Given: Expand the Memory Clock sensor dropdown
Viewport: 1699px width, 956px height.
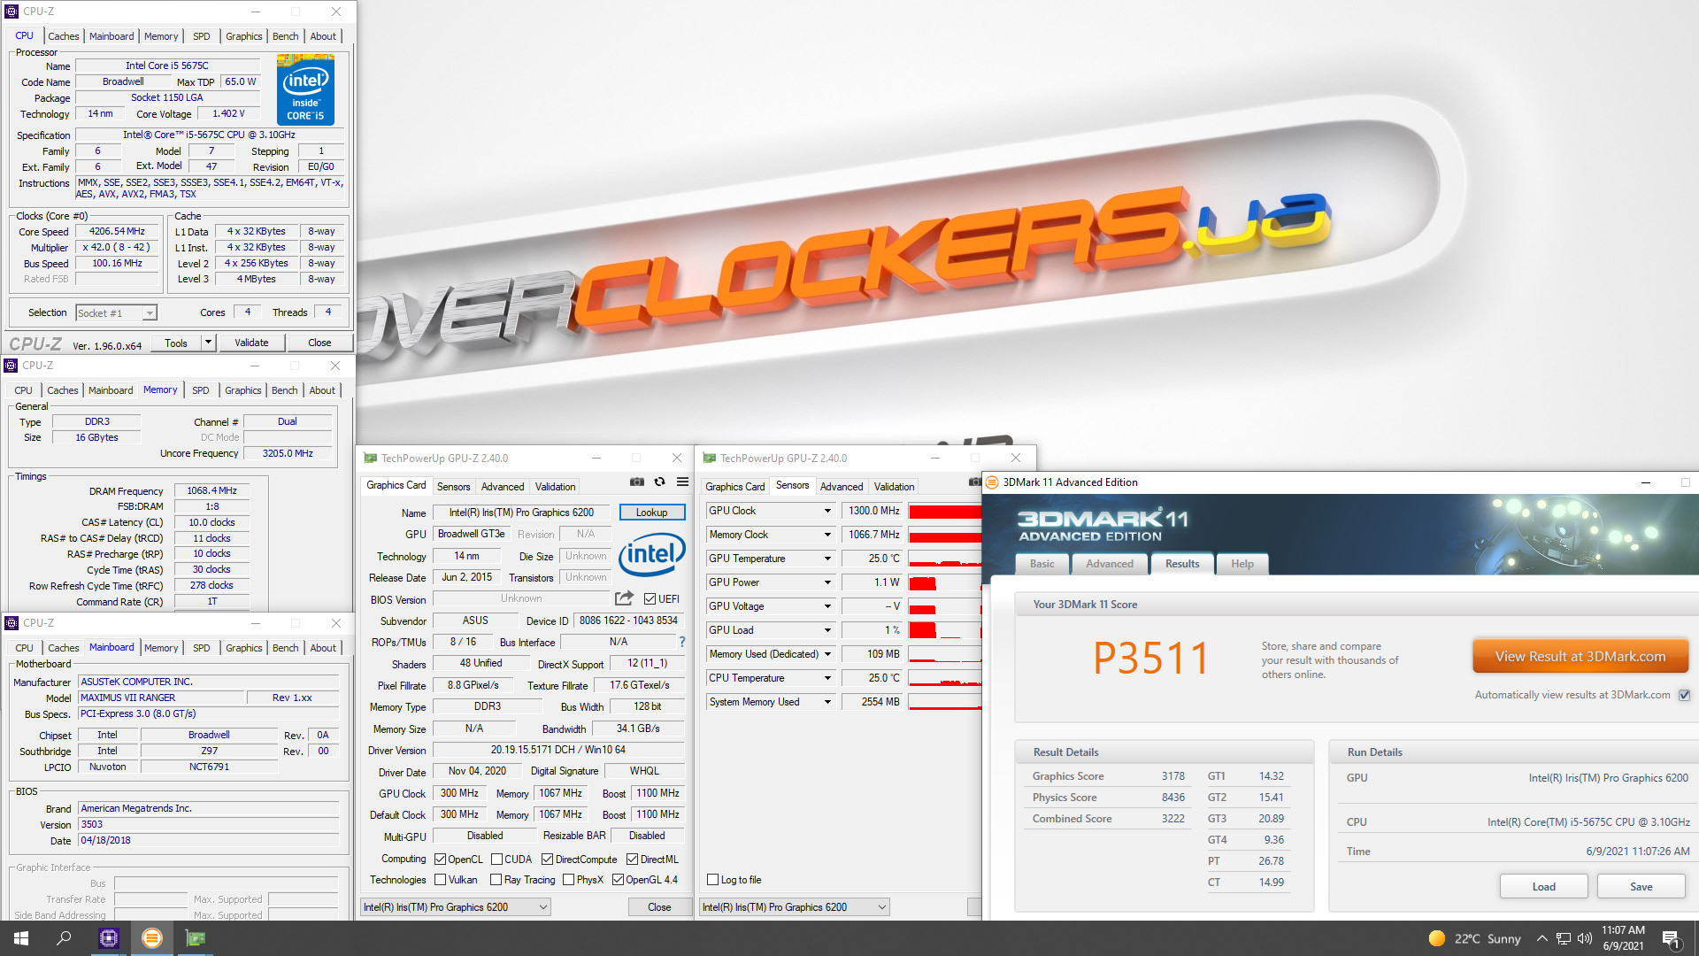Looking at the screenshot, I should coord(827,535).
